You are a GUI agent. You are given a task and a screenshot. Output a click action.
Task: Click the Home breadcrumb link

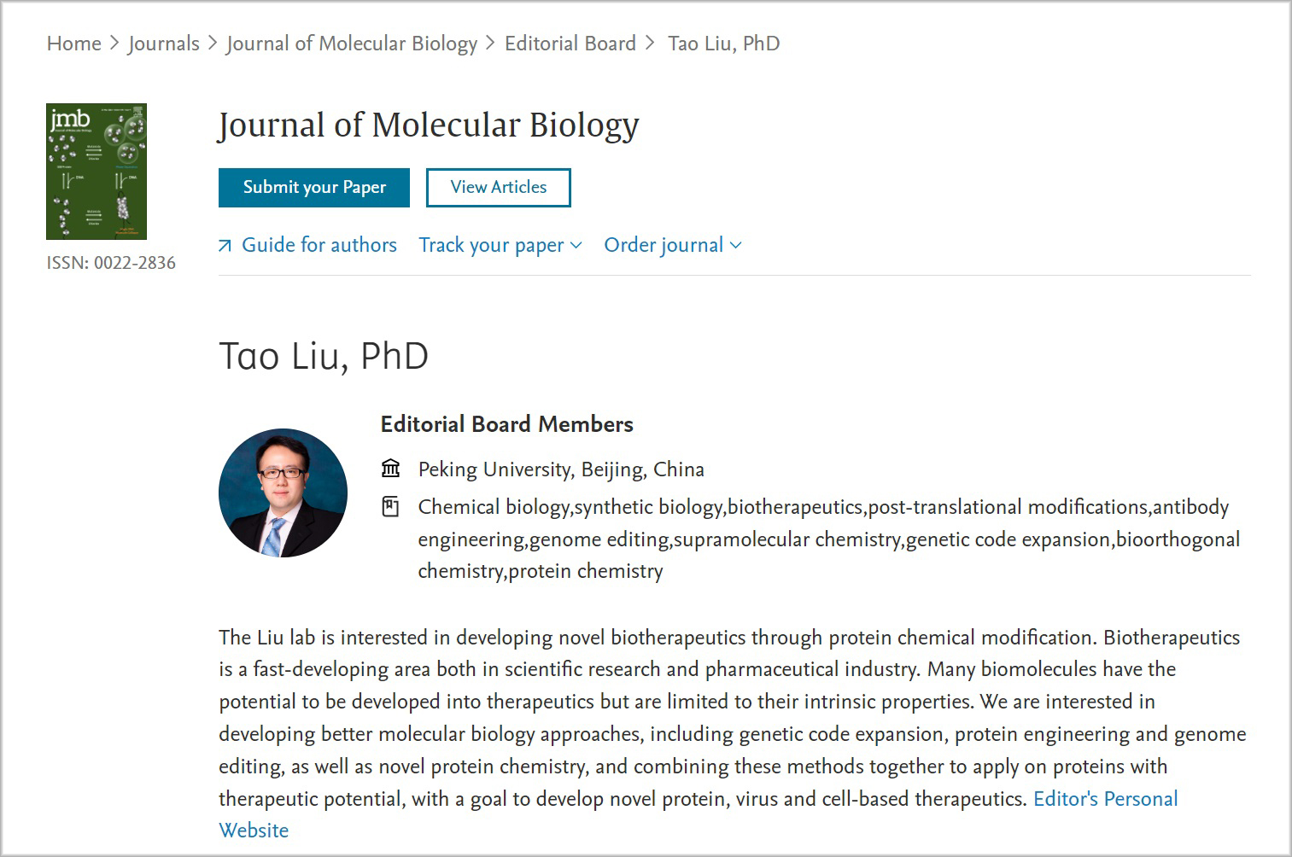73,44
